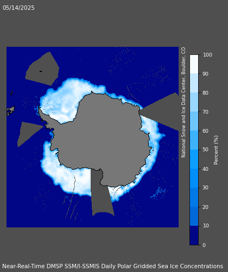Screen dimensions: 228x272
Task: Click the colorbar tick label 100
Action: pos(207,55)
